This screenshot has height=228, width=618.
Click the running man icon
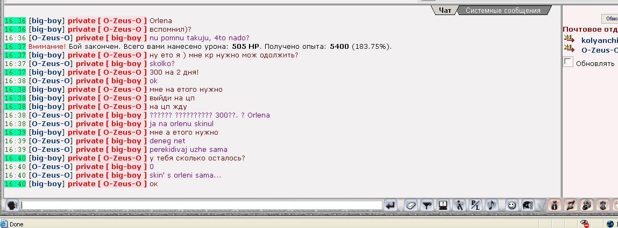[x=459, y=205]
